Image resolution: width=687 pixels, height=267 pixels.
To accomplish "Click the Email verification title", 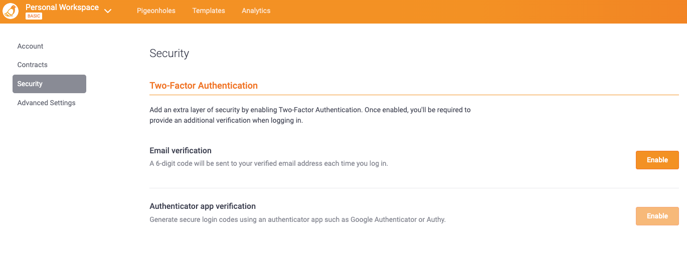I will (181, 150).
